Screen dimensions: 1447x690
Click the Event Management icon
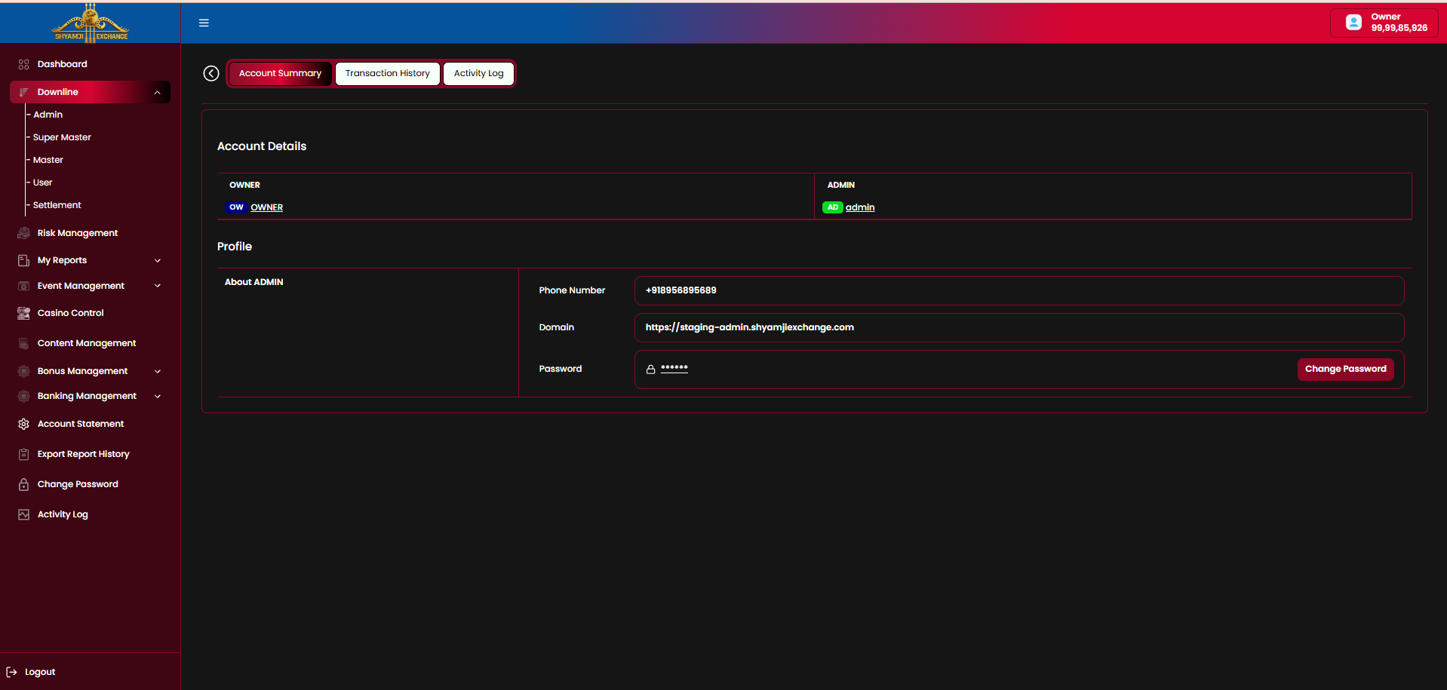tap(23, 286)
